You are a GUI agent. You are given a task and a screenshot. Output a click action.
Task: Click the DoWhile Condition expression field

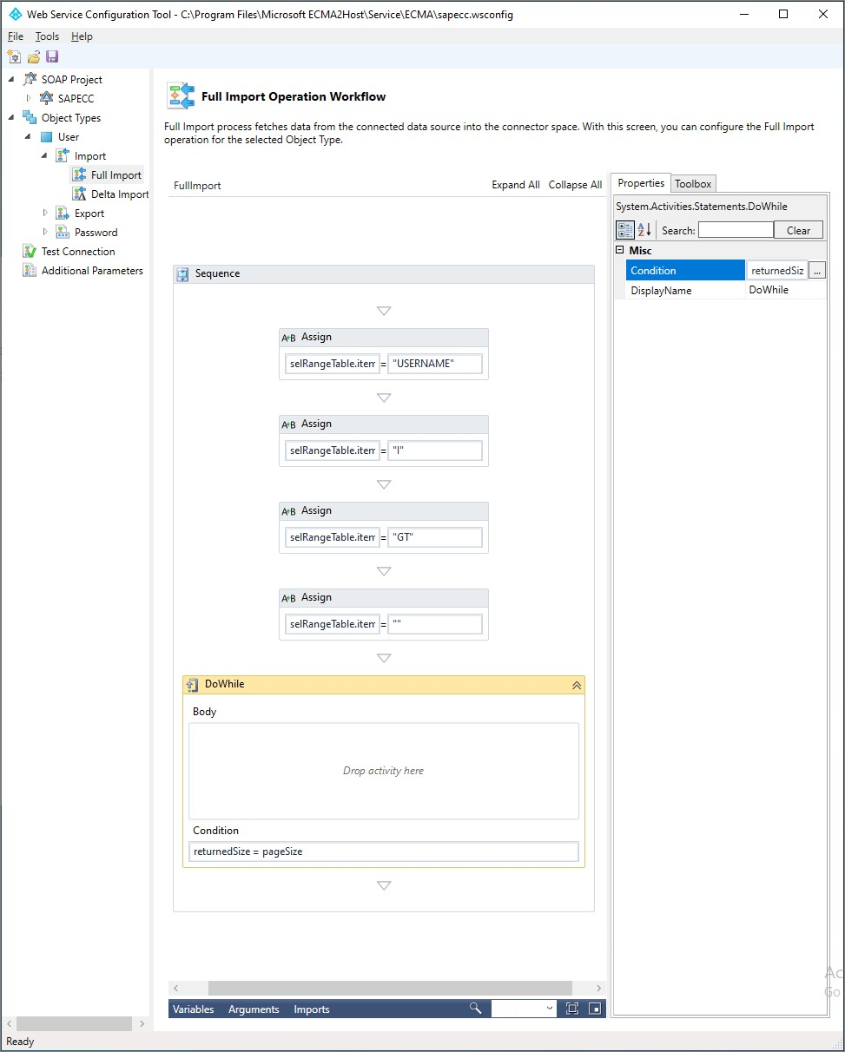pyautogui.click(x=383, y=851)
